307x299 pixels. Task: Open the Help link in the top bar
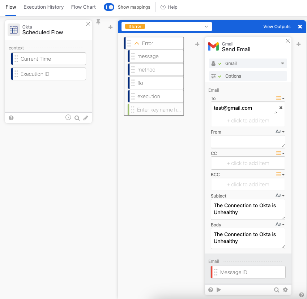pyautogui.click(x=169, y=7)
